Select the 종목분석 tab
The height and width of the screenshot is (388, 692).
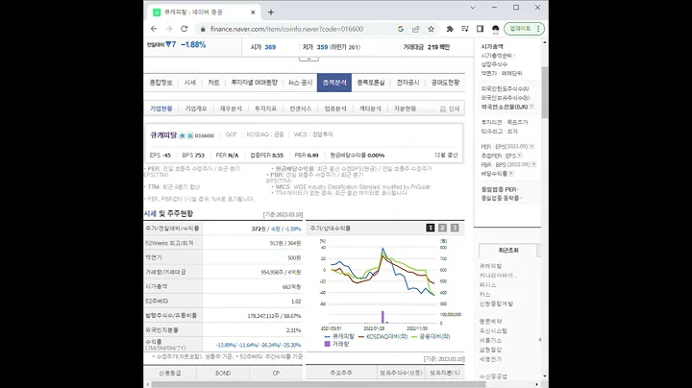(334, 83)
